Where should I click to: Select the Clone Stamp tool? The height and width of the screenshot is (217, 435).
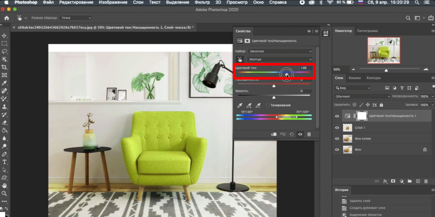click(x=4, y=107)
